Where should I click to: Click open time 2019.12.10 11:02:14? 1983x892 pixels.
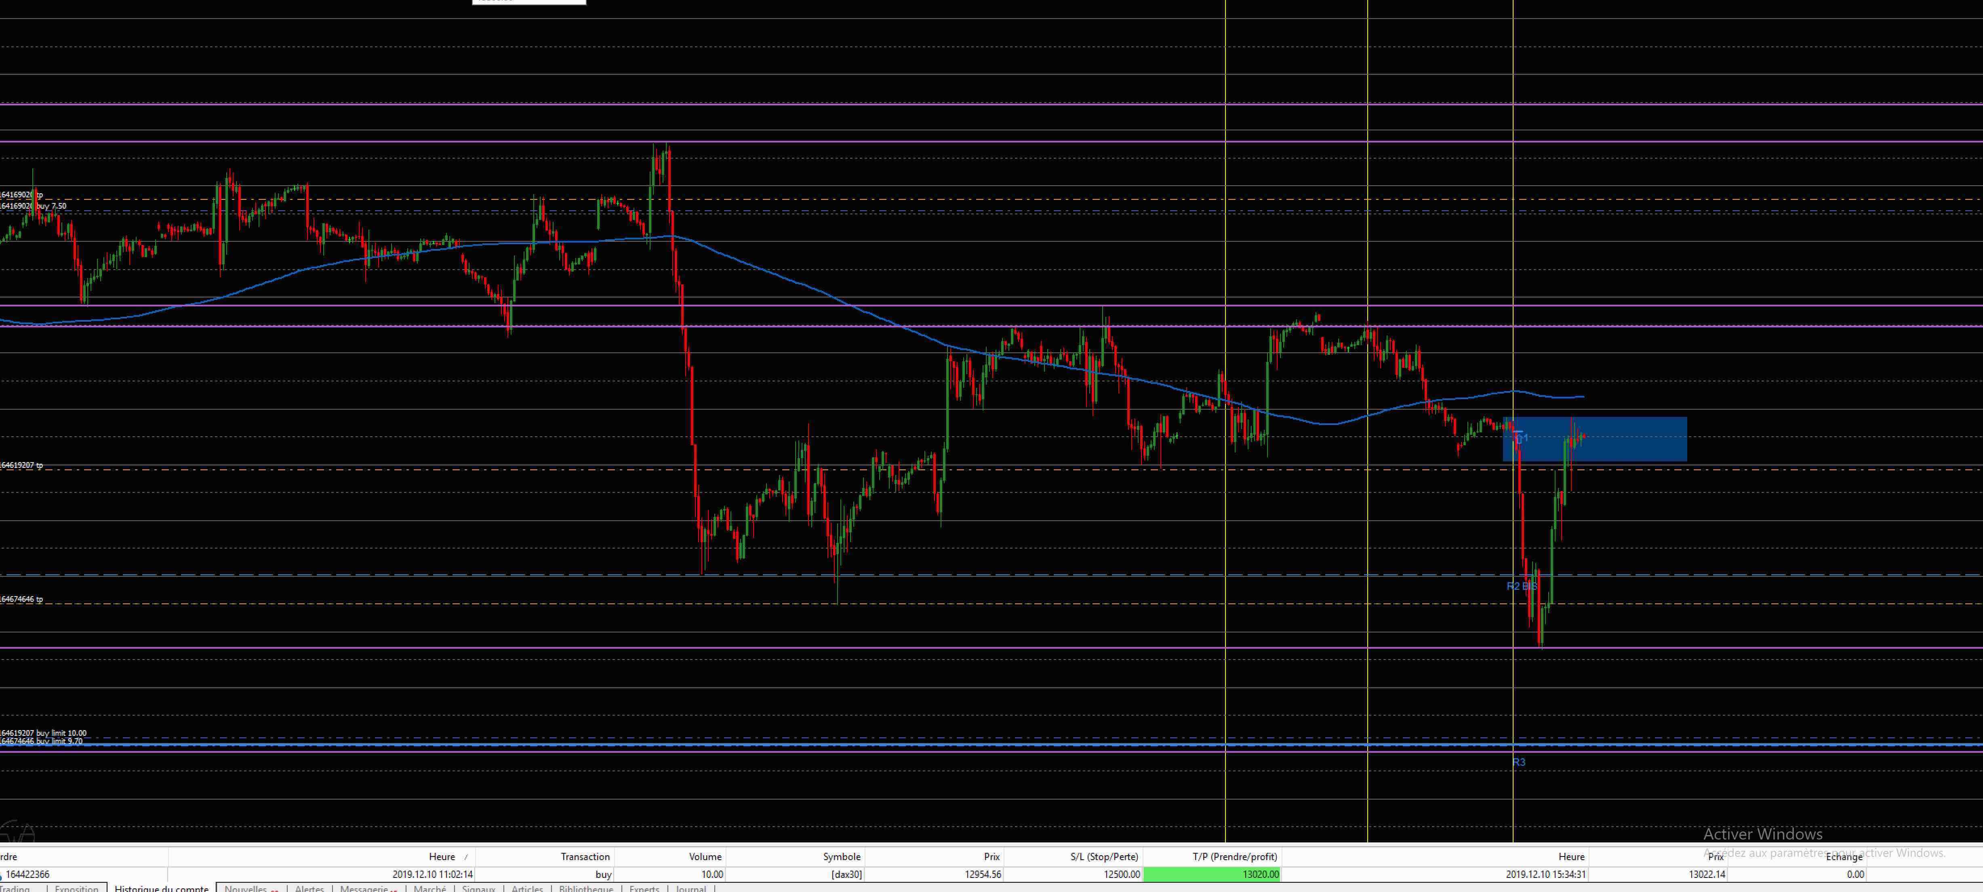(433, 874)
